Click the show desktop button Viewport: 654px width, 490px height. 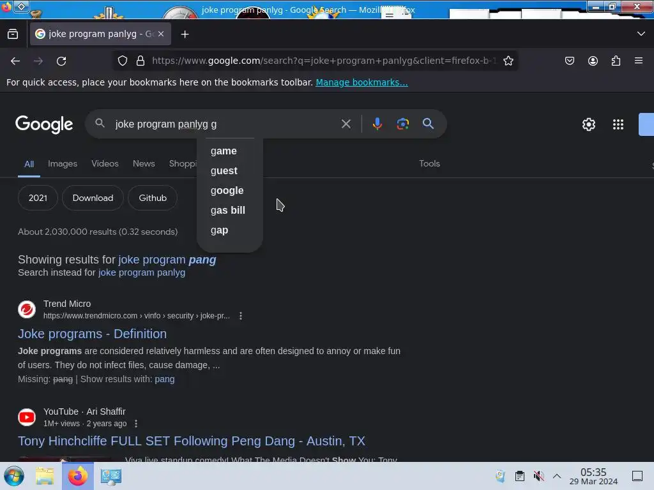tap(637, 476)
